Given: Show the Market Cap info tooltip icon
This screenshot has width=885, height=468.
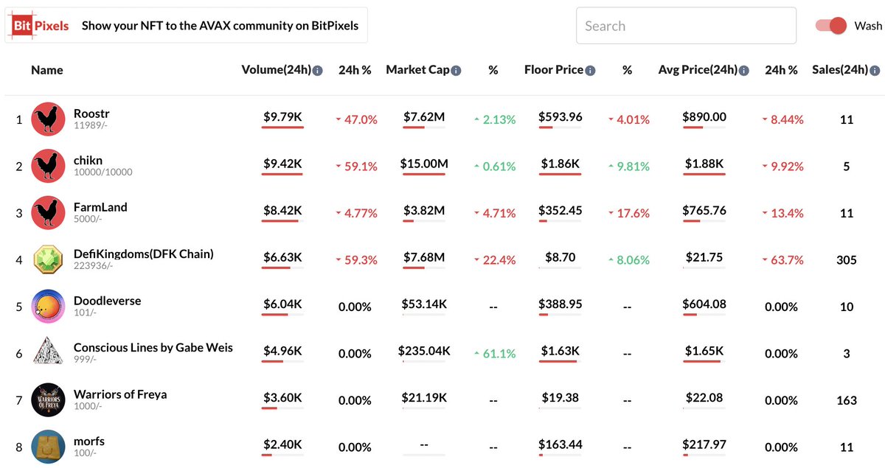Looking at the screenshot, I should pyautogui.click(x=457, y=71).
